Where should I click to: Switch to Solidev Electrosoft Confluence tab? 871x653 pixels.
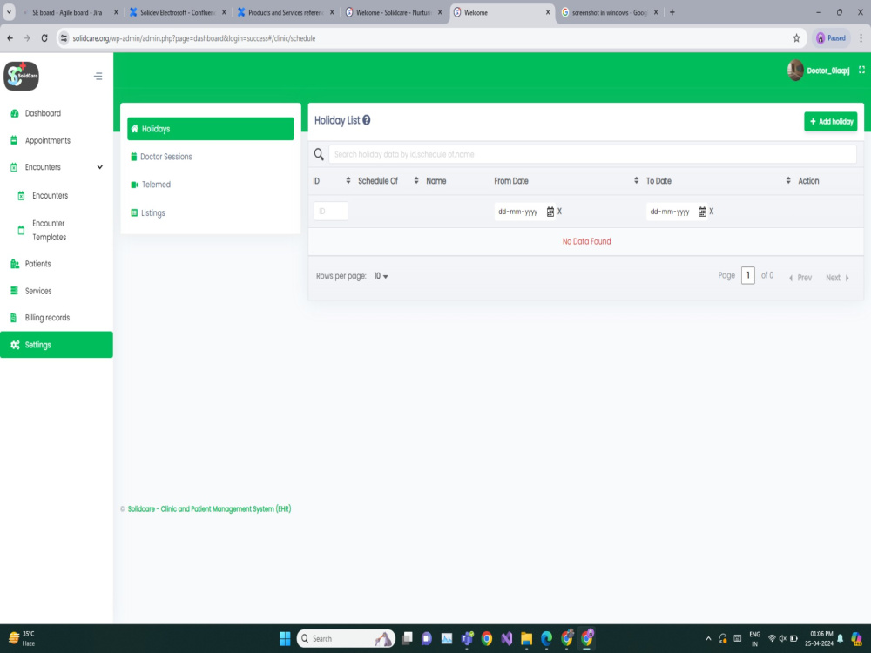(178, 12)
